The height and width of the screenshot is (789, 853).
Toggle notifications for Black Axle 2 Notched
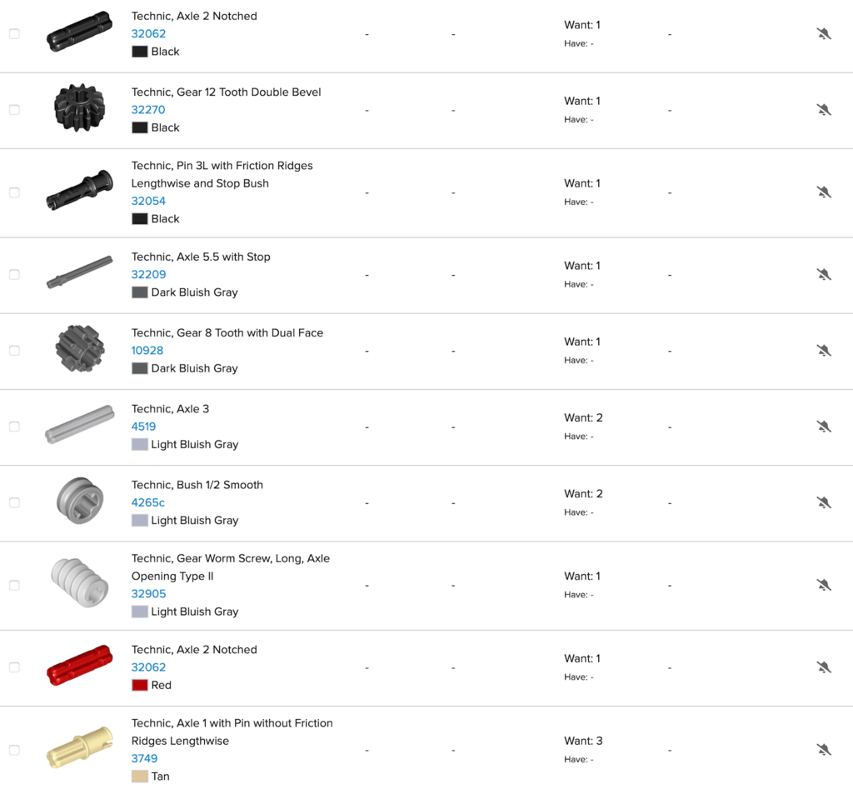pyautogui.click(x=824, y=33)
